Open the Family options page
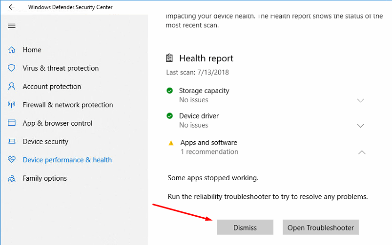 [x=45, y=178]
